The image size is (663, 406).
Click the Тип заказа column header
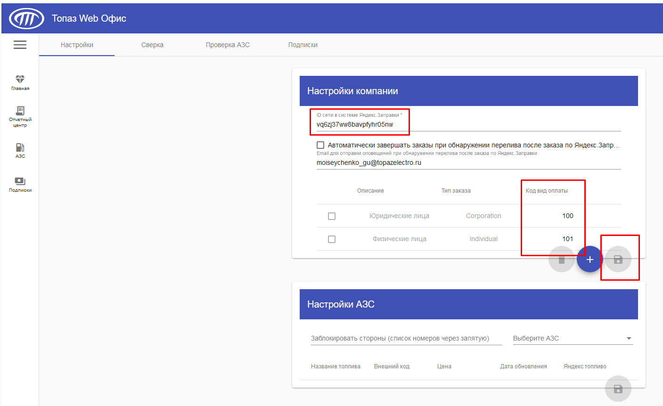(x=456, y=191)
